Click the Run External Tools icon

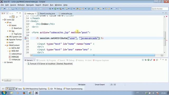pyautogui.click(x=60, y=9)
